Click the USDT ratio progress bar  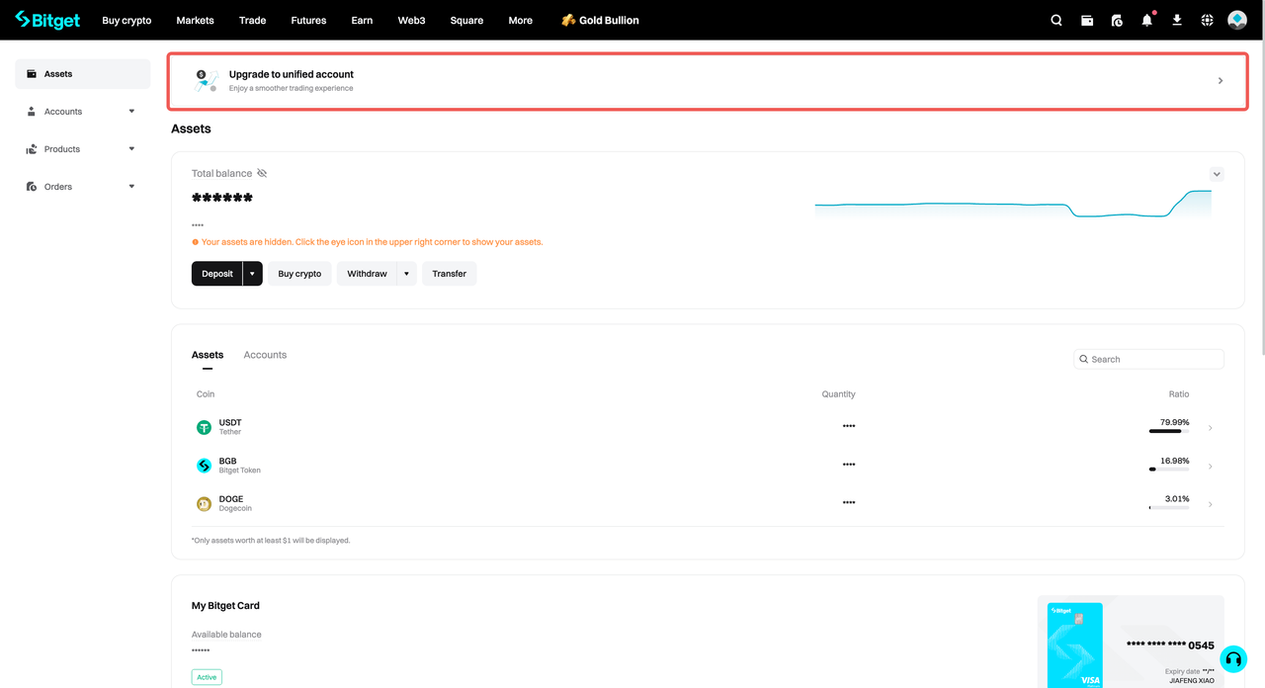(x=1168, y=432)
